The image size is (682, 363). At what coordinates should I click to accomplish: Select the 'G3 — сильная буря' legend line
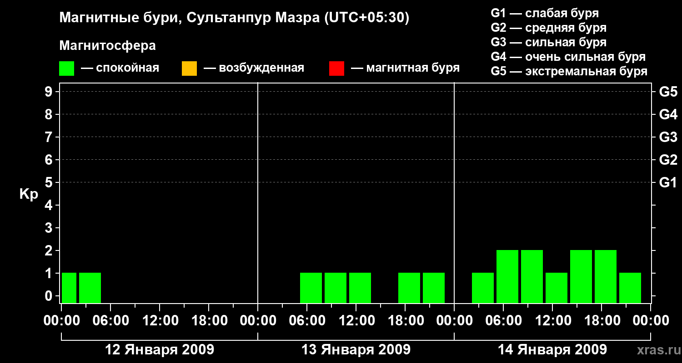pyautogui.click(x=549, y=42)
